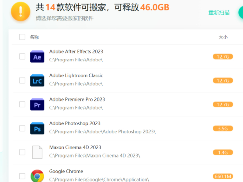The width and height of the screenshot is (243, 182).
Task: Click the Google Chrome icon
Action: tap(37, 176)
